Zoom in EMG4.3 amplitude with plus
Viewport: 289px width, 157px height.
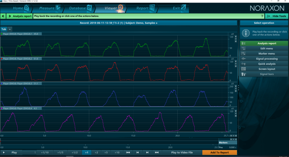[236, 86]
